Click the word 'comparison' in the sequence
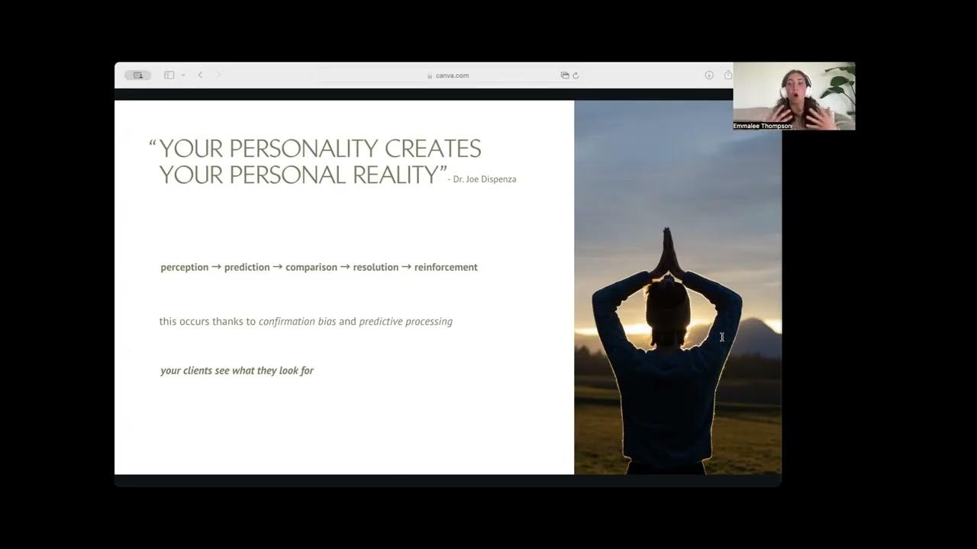Screen dimensions: 977x549 (x=311, y=268)
